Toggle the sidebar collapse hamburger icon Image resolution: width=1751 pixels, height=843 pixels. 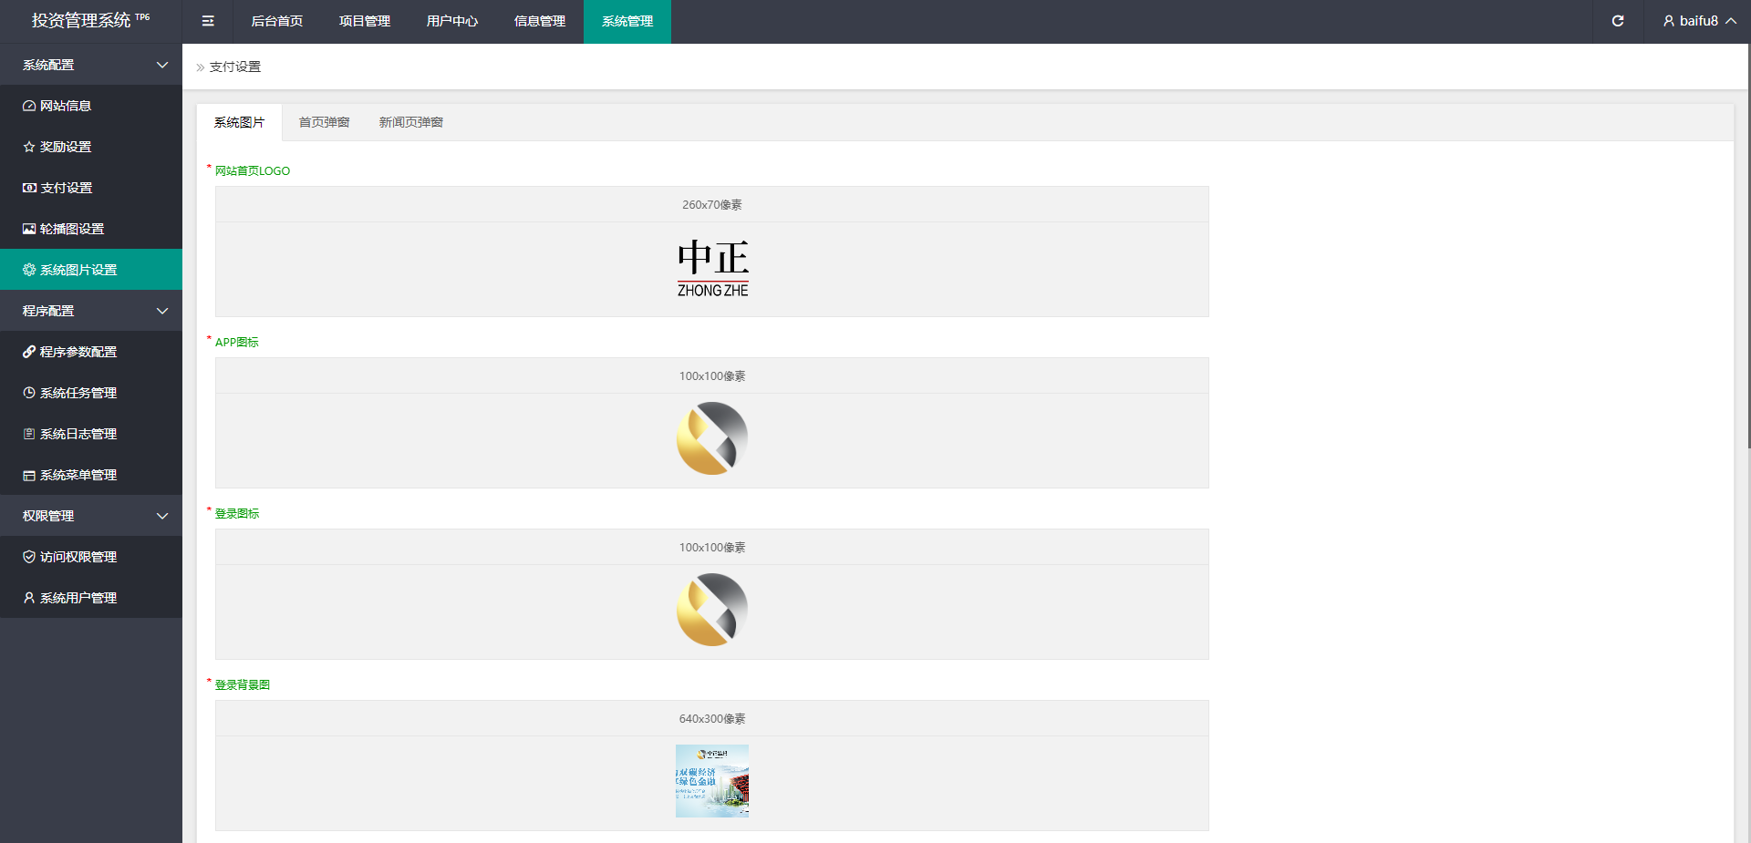tap(208, 21)
